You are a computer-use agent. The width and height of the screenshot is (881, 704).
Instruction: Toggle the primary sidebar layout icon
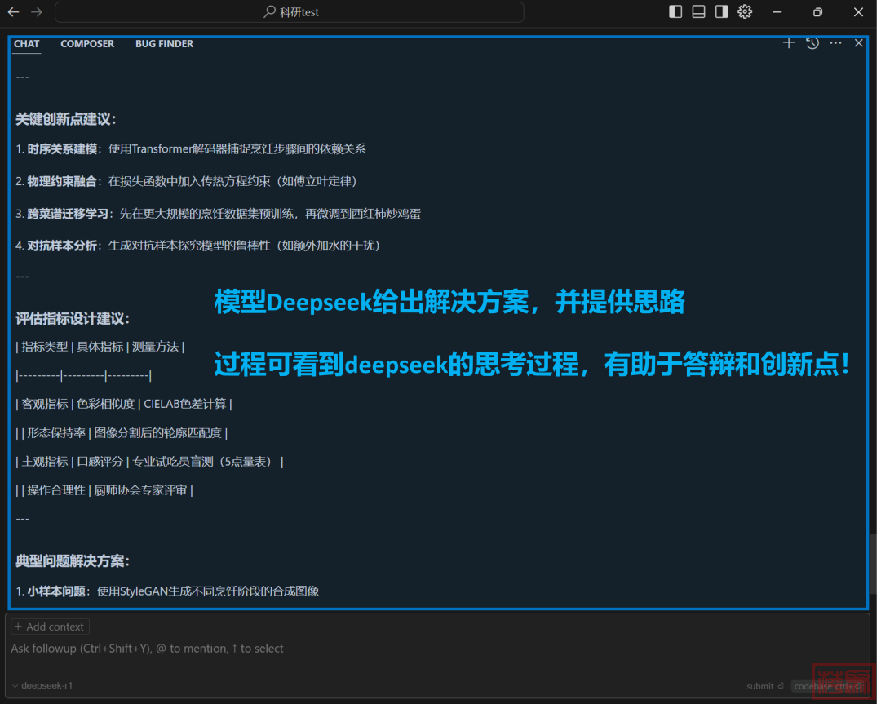(x=675, y=11)
